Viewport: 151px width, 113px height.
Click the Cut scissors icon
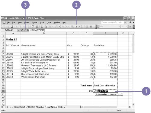tap(42, 27)
